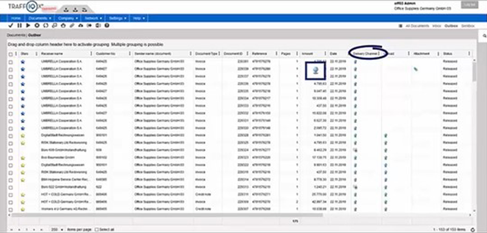Click the cloud upload toolbar icon

pyautogui.click(x=81, y=25)
